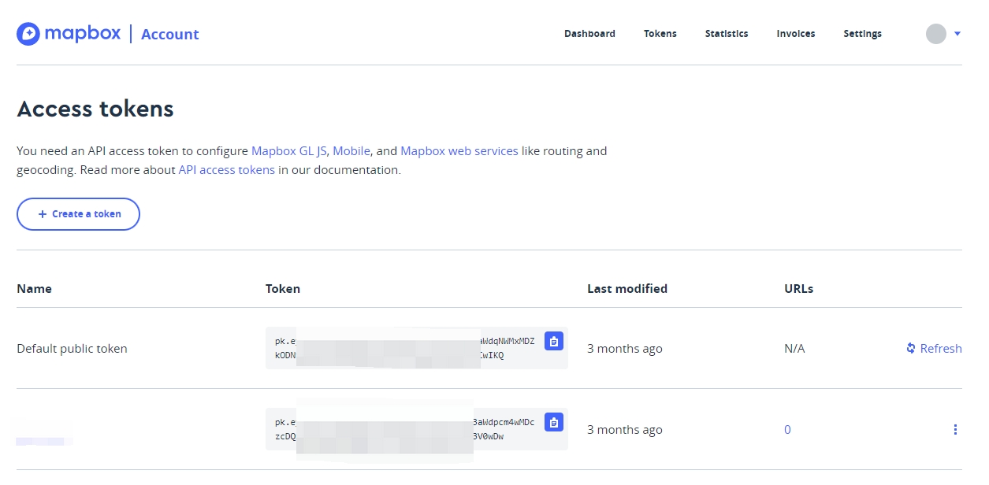989x485 pixels.
Task: Click Create a token button
Action: coord(79,214)
